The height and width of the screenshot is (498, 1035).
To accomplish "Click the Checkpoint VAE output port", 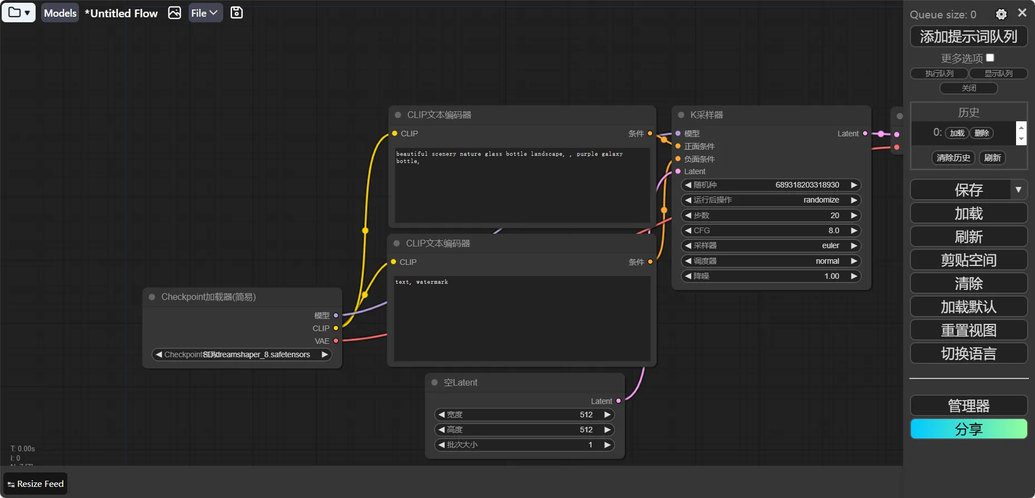I will pos(336,341).
